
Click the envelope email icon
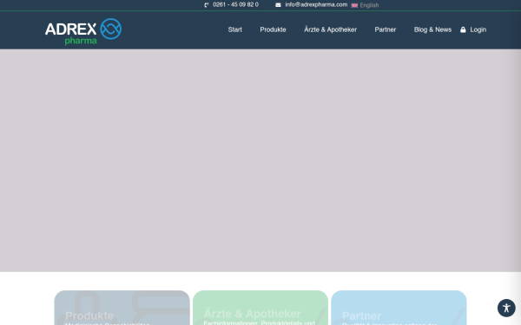point(278,5)
